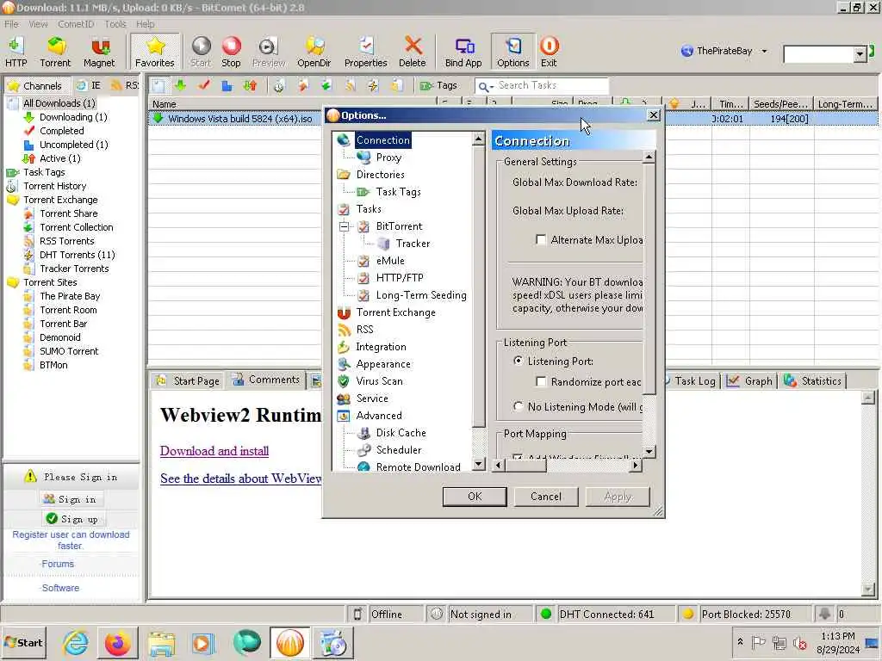Open the Software link in sidebar
Screen dimensions: 882x661
point(60,588)
